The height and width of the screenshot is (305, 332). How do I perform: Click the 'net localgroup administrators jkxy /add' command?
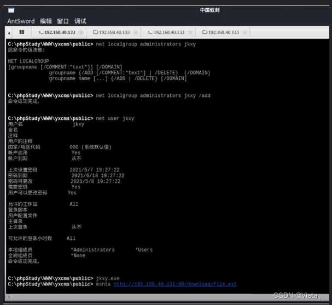click(153, 96)
